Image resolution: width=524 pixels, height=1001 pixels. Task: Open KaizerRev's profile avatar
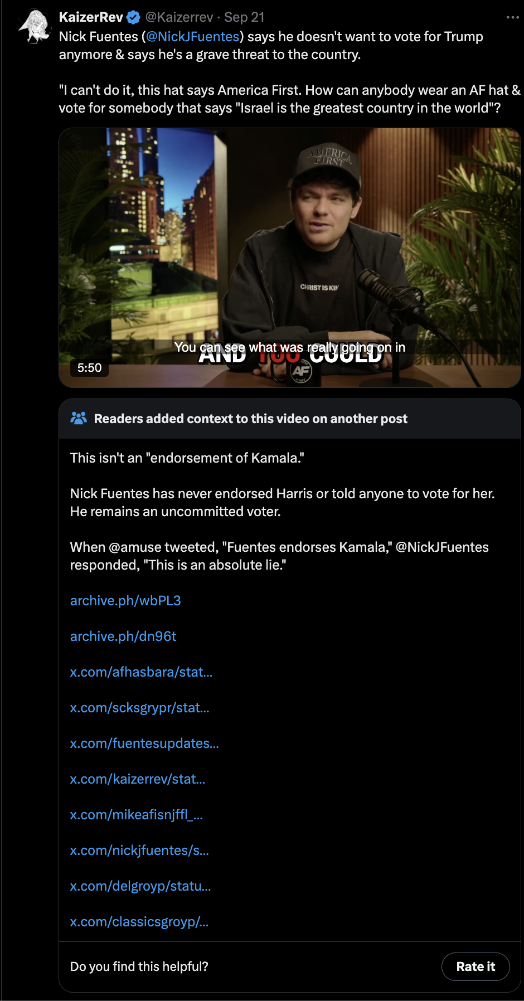coord(35,27)
